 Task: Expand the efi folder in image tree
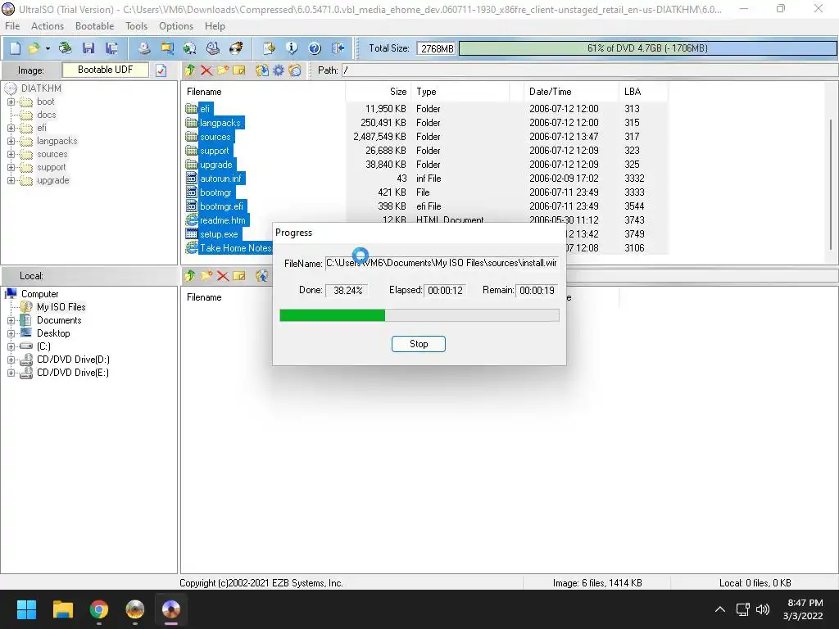pyautogui.click(x=11, y=128)
